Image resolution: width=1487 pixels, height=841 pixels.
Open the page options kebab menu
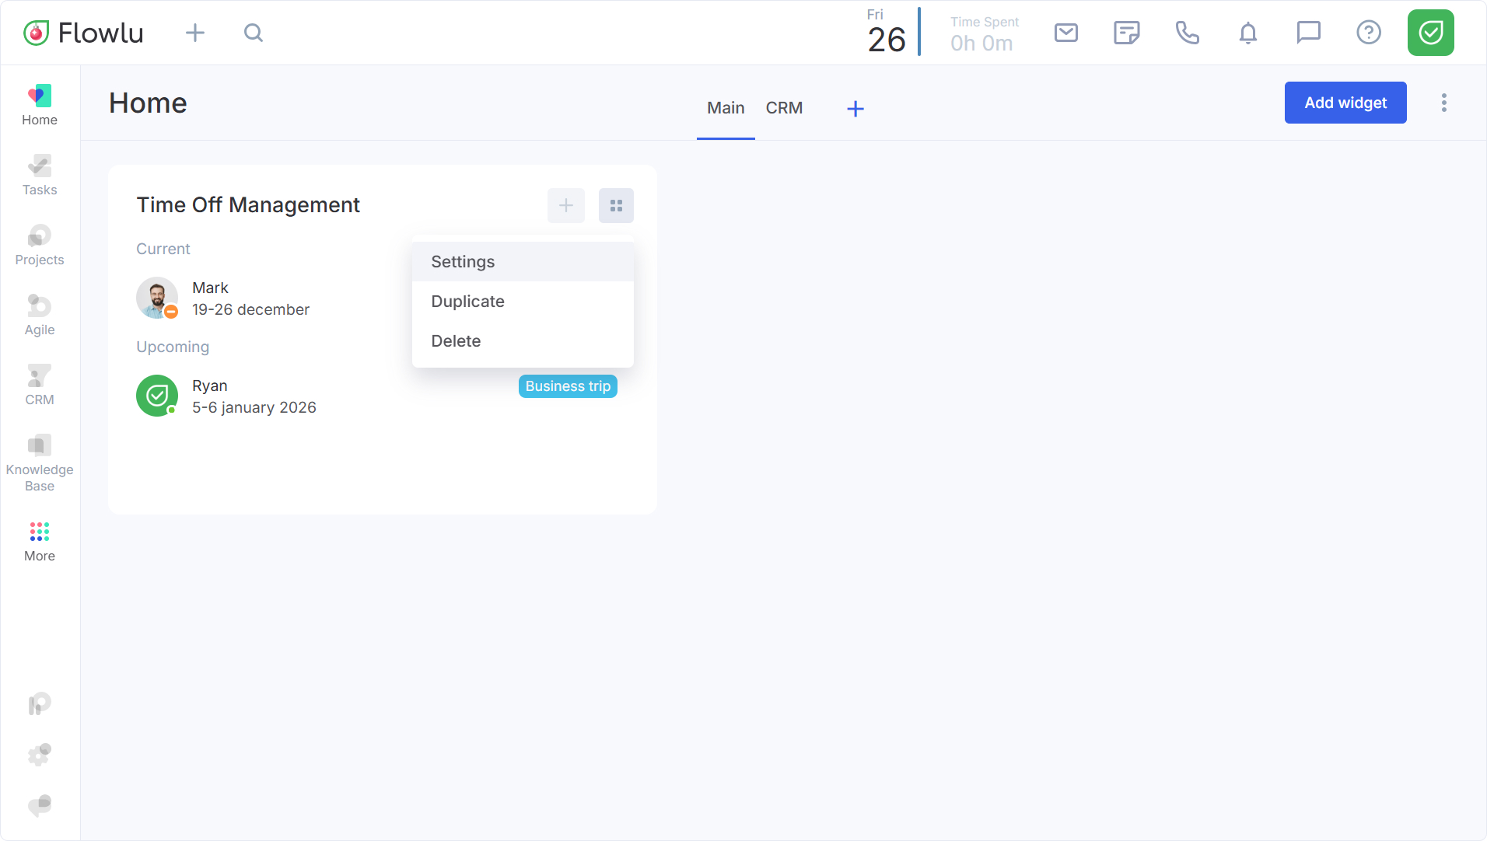tap(1443, 103)
